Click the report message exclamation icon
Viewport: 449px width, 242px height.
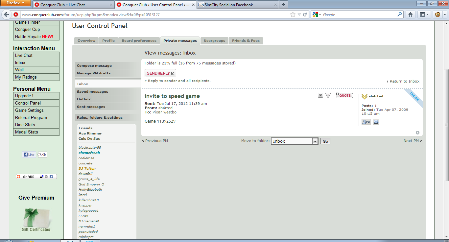pos(328,95)
